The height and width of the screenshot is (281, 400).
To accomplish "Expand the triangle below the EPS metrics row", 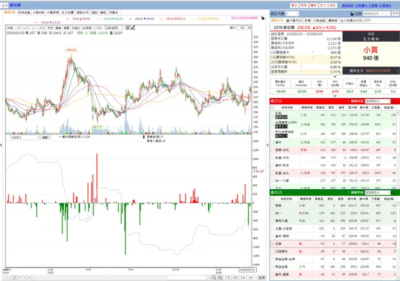I will [335, 96].
